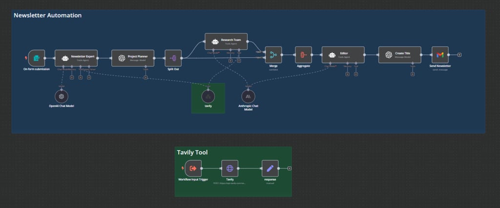
Task: Add node after the response node
Action: (x=289, y=168)
